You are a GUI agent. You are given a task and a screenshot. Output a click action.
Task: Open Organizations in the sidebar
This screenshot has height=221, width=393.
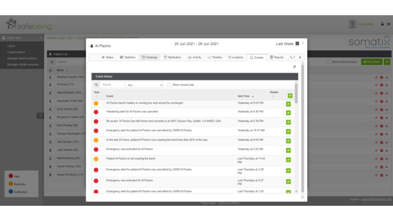point(16,52)
